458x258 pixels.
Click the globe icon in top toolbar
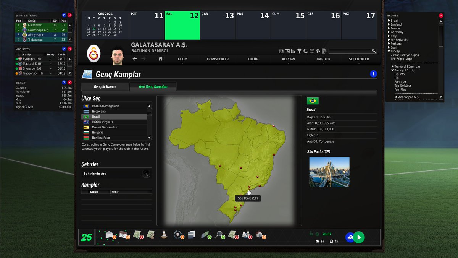312,51
